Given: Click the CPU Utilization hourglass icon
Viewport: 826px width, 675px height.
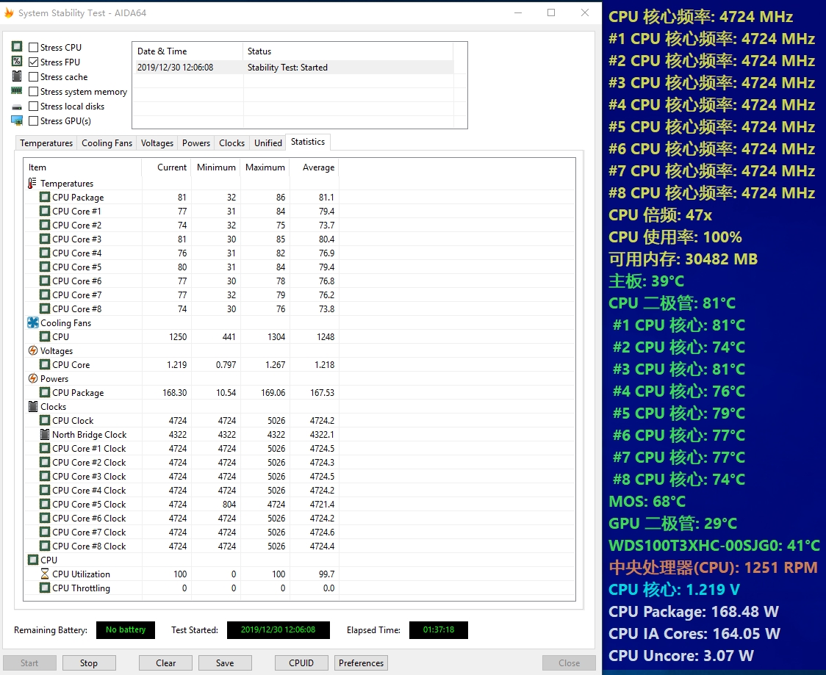Looking at the screenshot, I should (x=45, y=574).
